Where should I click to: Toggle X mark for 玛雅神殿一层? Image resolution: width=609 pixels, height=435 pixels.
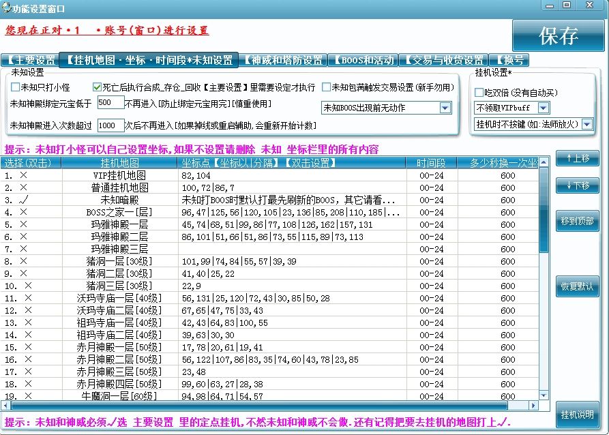(23, 224)
